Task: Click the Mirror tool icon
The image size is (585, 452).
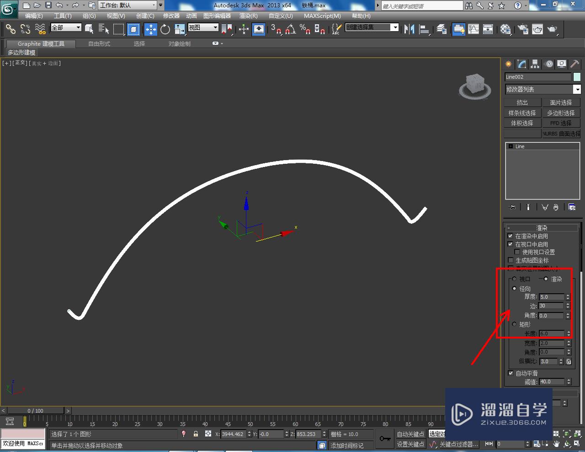Action: point(409,29)
